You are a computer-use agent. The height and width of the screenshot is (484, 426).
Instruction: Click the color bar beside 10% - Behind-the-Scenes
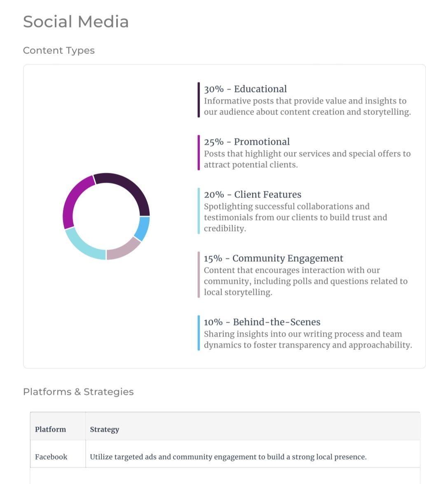[x=199, y=333]
